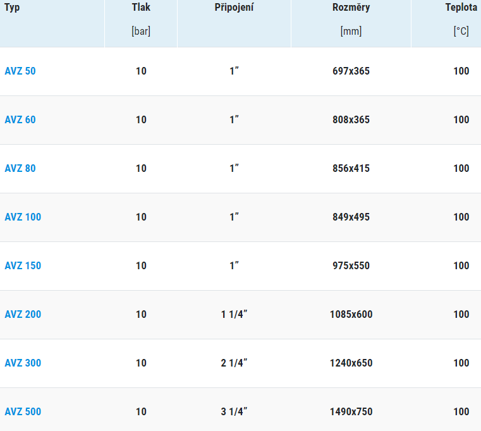Select the dimensions cell 1085x600

pos(351,315)
